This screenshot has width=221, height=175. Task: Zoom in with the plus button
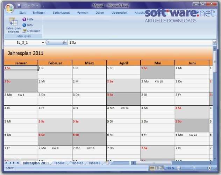tap(209, 168)
